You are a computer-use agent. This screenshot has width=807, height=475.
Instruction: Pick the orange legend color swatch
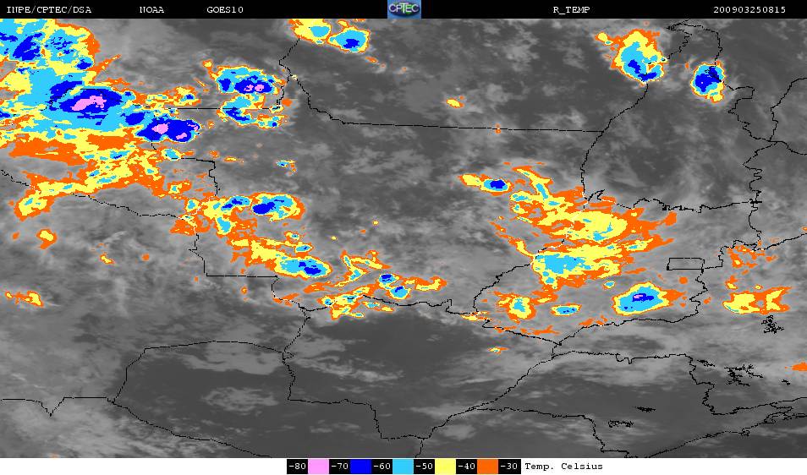click(487, 467)
